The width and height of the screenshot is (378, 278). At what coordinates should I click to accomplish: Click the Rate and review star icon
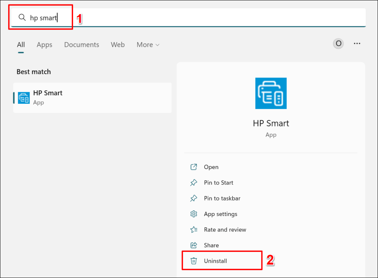pyautogui.click(x=193, y=230)
